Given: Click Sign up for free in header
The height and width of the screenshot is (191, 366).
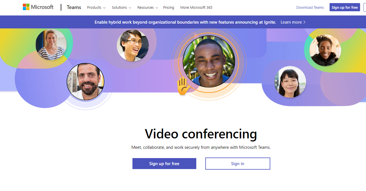Looking at the screenshot, I should tap(345, 7).
